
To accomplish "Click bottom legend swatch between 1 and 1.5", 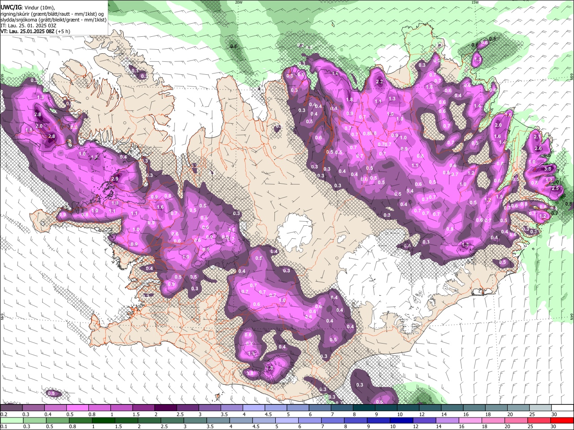I will click(103, 420).
